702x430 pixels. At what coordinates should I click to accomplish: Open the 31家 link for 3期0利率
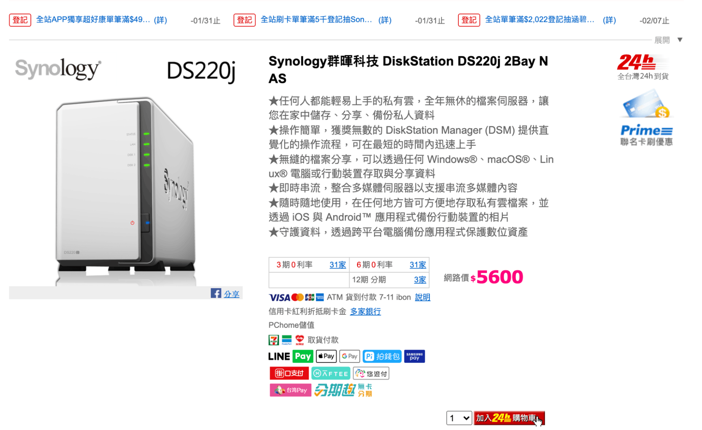(x=337, y=265)
